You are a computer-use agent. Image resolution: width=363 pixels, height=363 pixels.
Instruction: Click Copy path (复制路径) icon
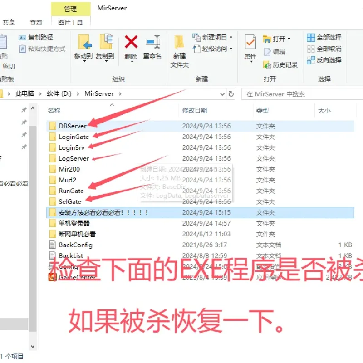coord(22,38)
